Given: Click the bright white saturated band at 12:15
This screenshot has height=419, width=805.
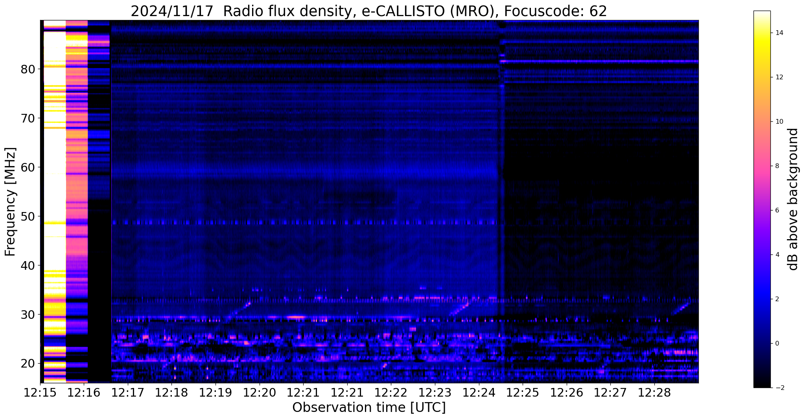Looking at the screenshot, I should point(54,201).
